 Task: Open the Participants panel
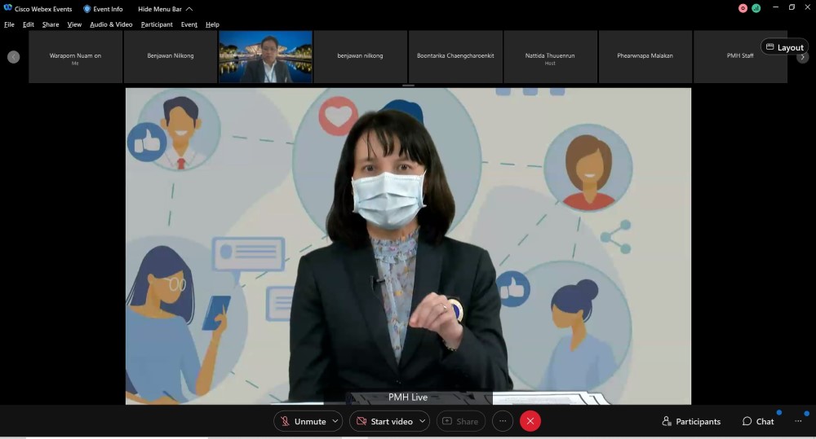691,421
